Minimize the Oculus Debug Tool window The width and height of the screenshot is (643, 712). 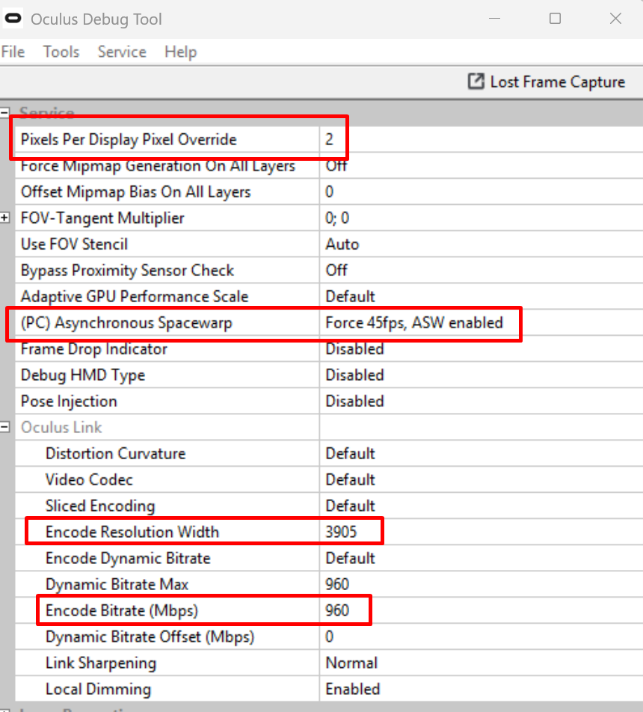(494, 19)
